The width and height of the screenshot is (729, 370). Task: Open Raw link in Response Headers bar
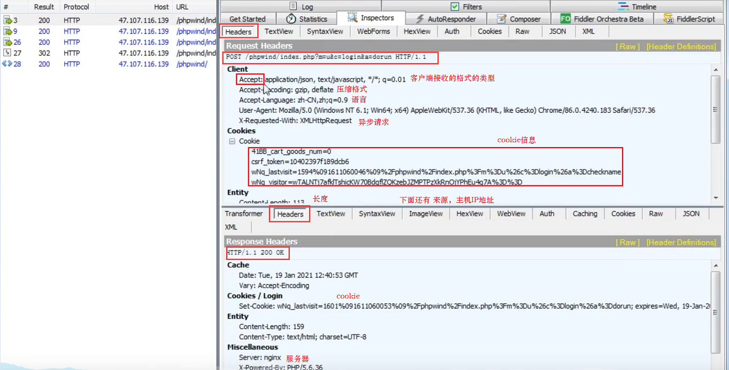point(627,242)
